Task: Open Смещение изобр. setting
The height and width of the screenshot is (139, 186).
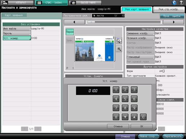Action: click(x=140, y=33)
